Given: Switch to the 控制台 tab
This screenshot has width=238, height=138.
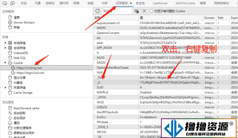Looking at the screenshot, I should pyautogui.click(x=50, y=3).
